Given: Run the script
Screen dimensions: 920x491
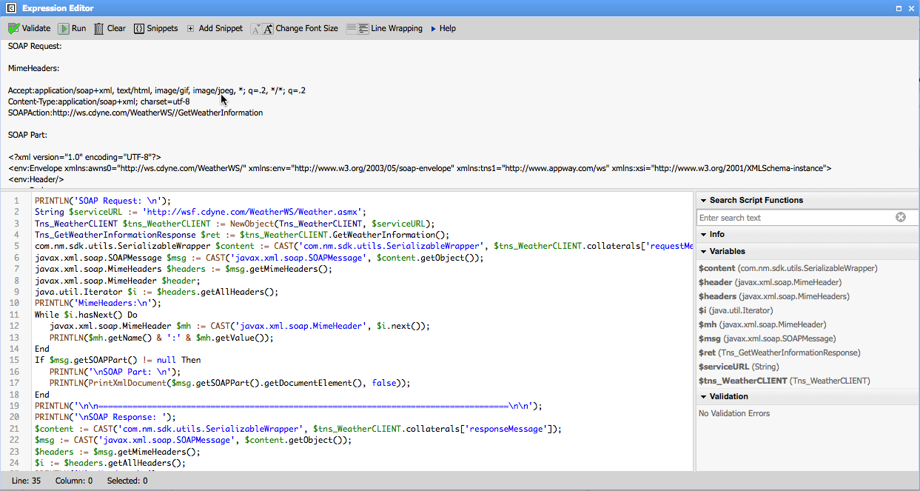Looking at the screenshot, I should point(72,28).
